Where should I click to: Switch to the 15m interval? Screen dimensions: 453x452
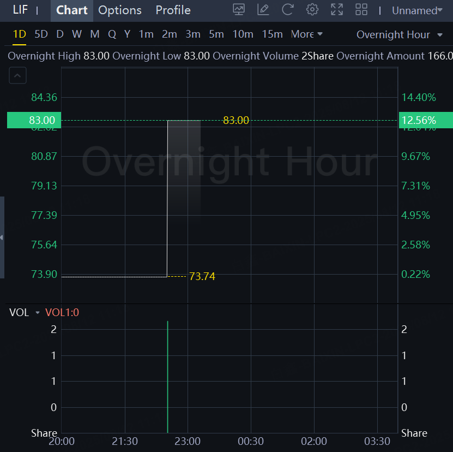(x=272, y=34)
